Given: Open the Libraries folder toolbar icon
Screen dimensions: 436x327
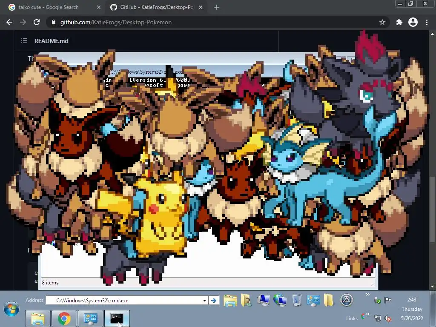Looking at the screenshot, I should (230, 301).
